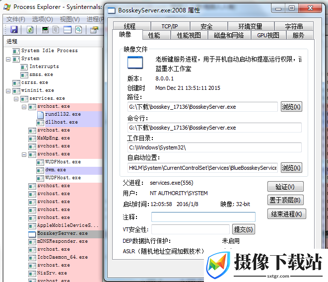Viewport: 328px width, 282px height.
Task: Toggle the process tree view toolbar icon
Action: pos(56,29)
